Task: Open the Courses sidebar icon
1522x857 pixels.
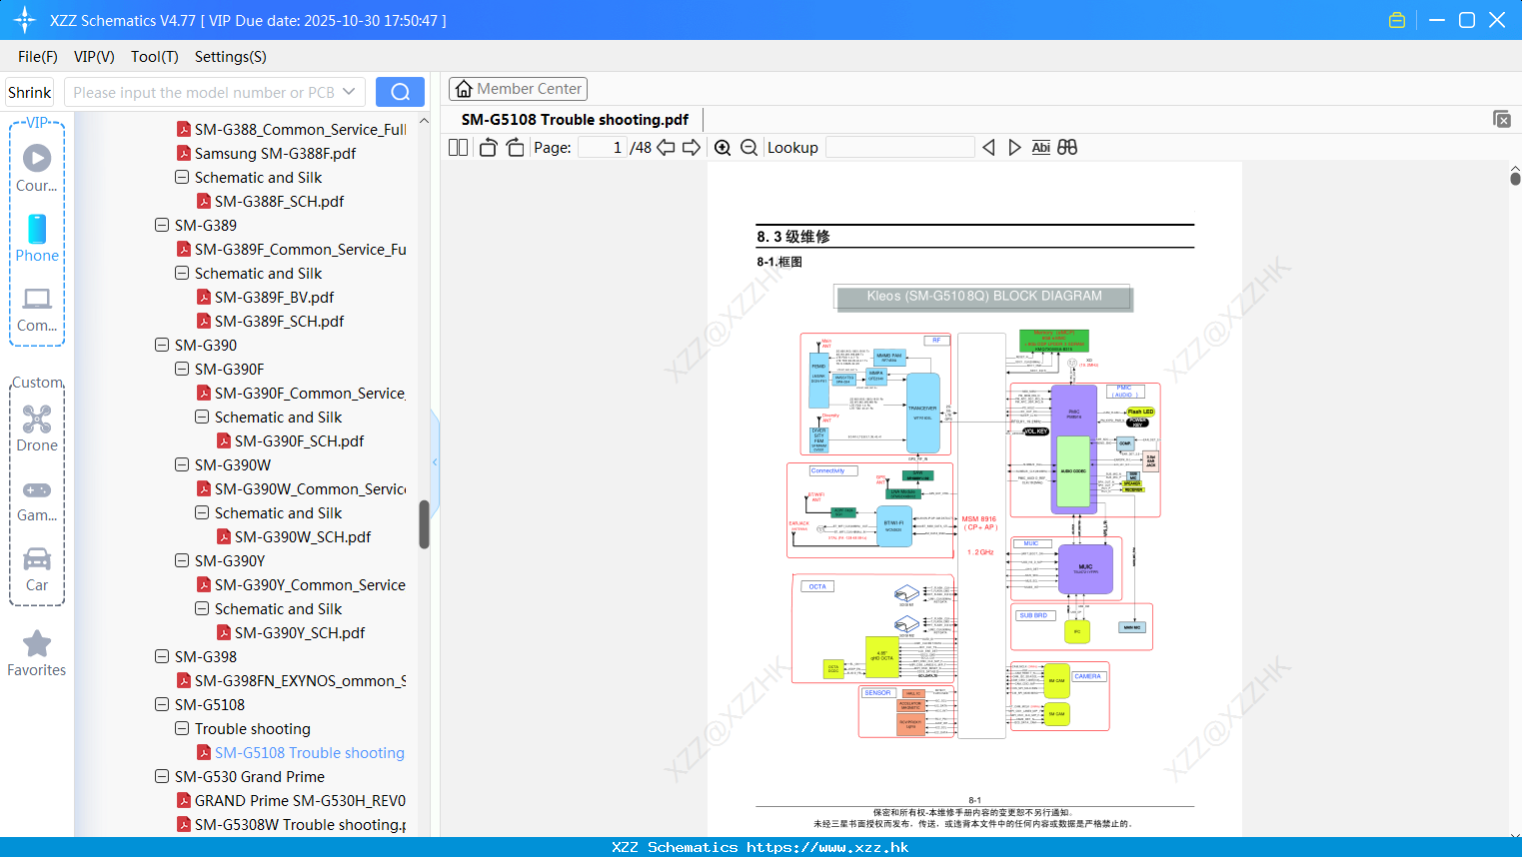Action: point(37,168)
